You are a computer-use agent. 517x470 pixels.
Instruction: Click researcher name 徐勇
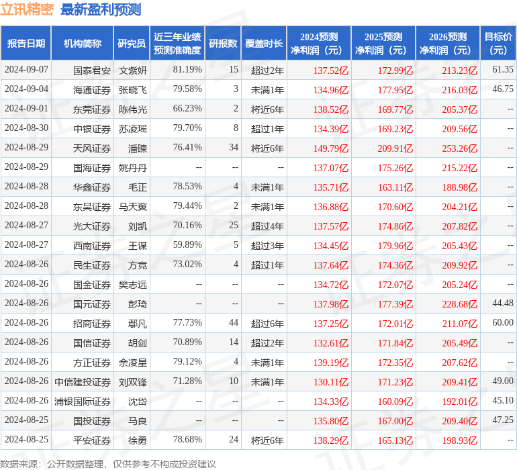[138, 440]
